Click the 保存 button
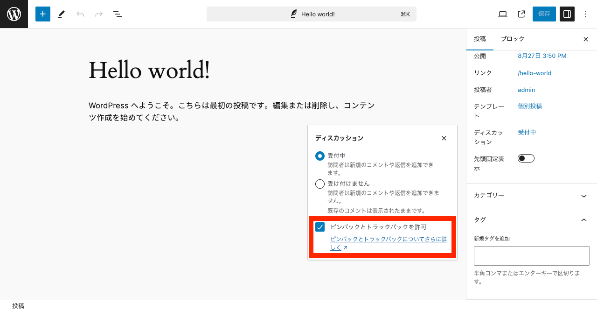 pyautogui.click(x=544, y=14)
